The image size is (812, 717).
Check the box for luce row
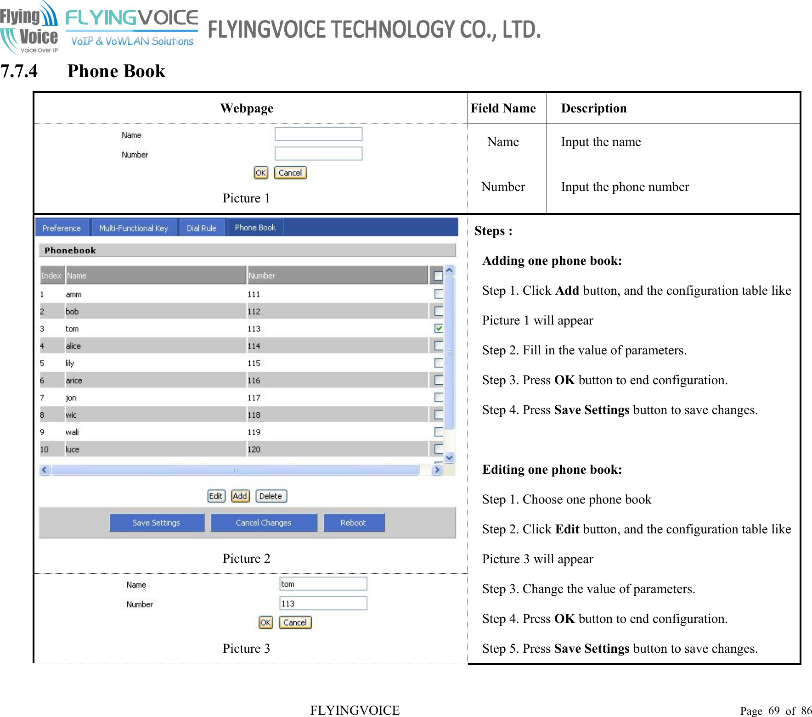pyautogui.click(x=439, y=449)
